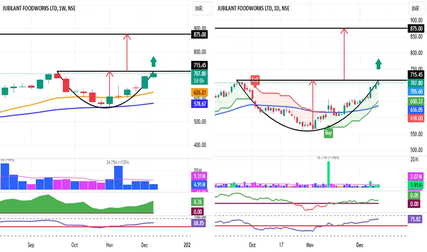Open the INR currency selector on 1D chart
The width and height of the screenshot is (427, 252).
pos(417,8)
